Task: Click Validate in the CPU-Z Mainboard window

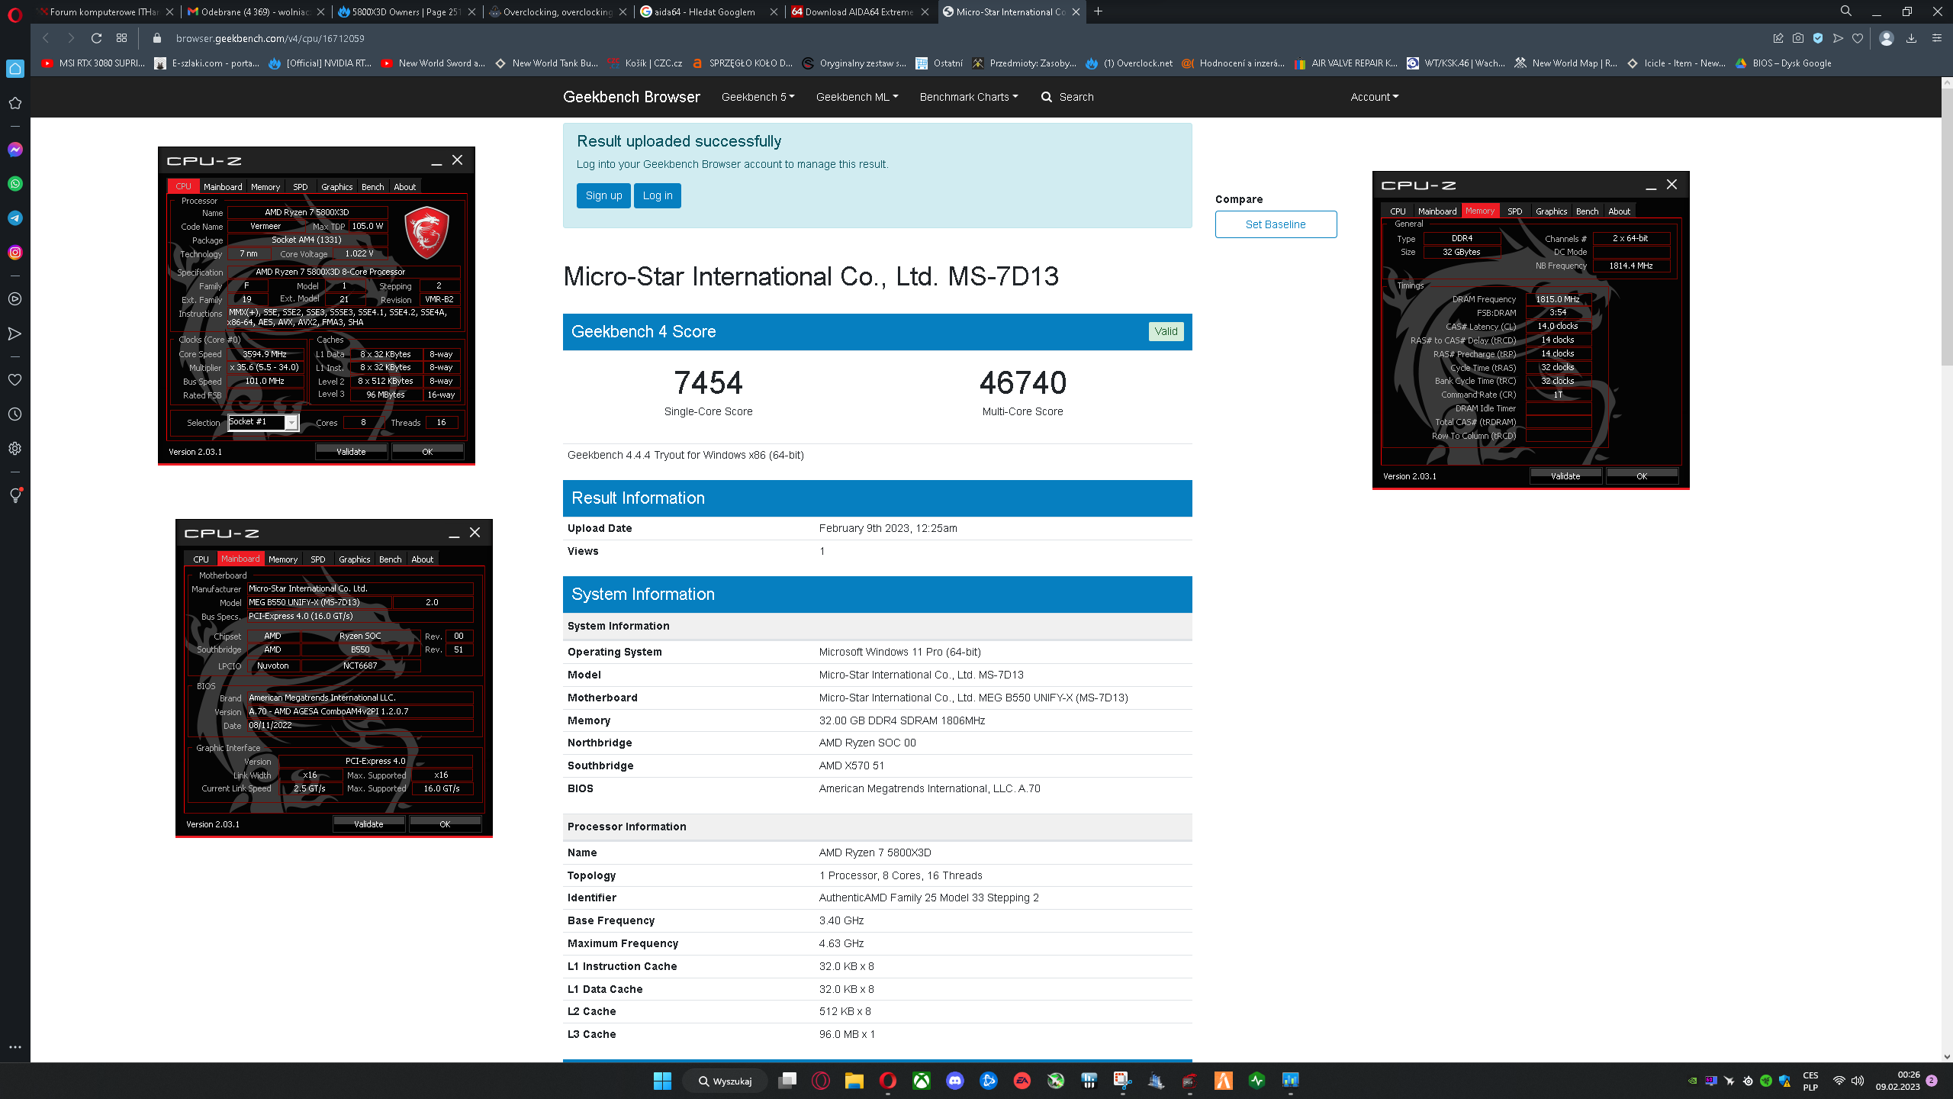Action: coord(368,824)
